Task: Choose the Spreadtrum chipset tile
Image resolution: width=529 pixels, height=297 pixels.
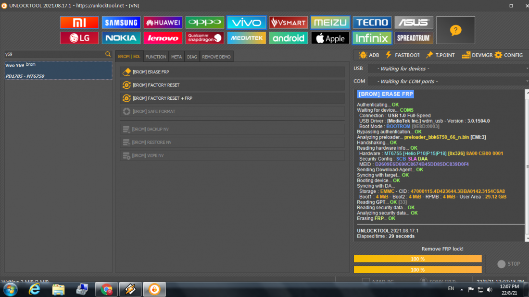Action: (414, 38)
